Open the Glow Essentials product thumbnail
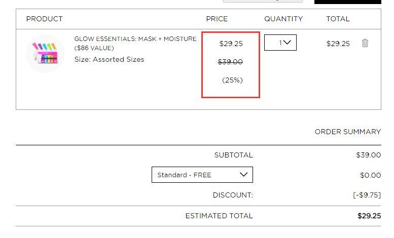Screen dimensions: 394x238 pyautogui.click(x=45, y=54)
